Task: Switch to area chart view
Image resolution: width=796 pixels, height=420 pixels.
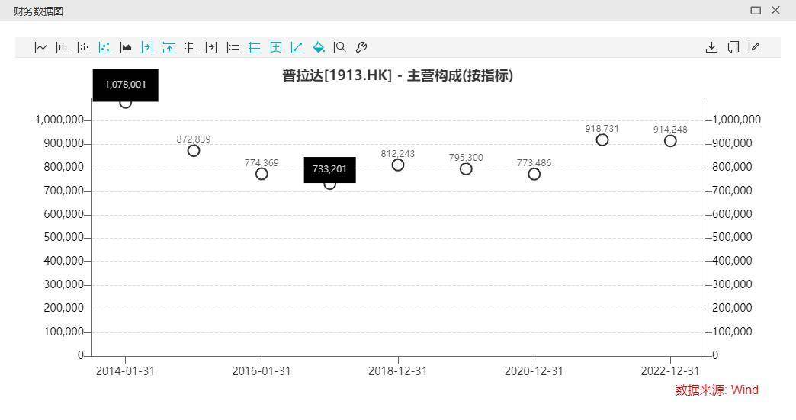Action: click(126, 48)
